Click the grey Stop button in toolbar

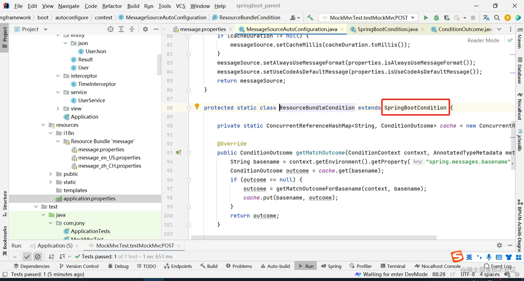(473, 18)
